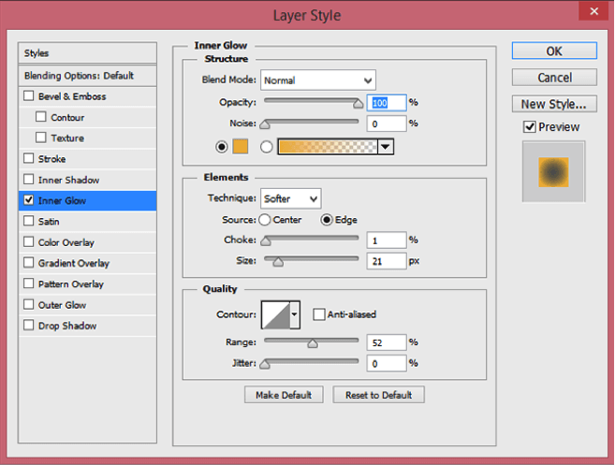
Task: Click the Choke slider handle
Action: coord(266,240)
